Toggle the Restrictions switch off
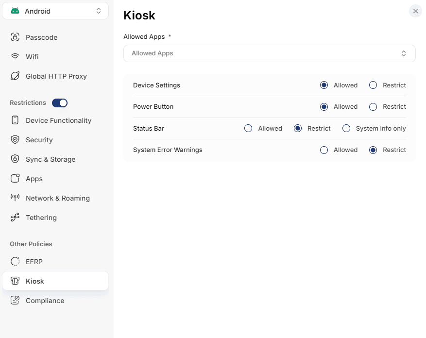 click(60, 103)
